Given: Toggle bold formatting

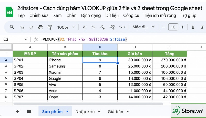Looking at the screenshot, I should click(x=193, y=27).
